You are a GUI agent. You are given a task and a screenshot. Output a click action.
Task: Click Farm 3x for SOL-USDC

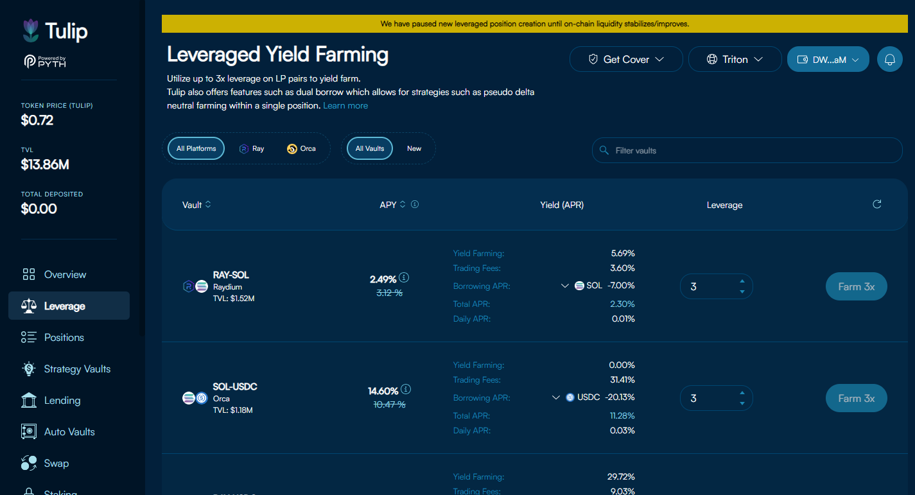point(857,398)
